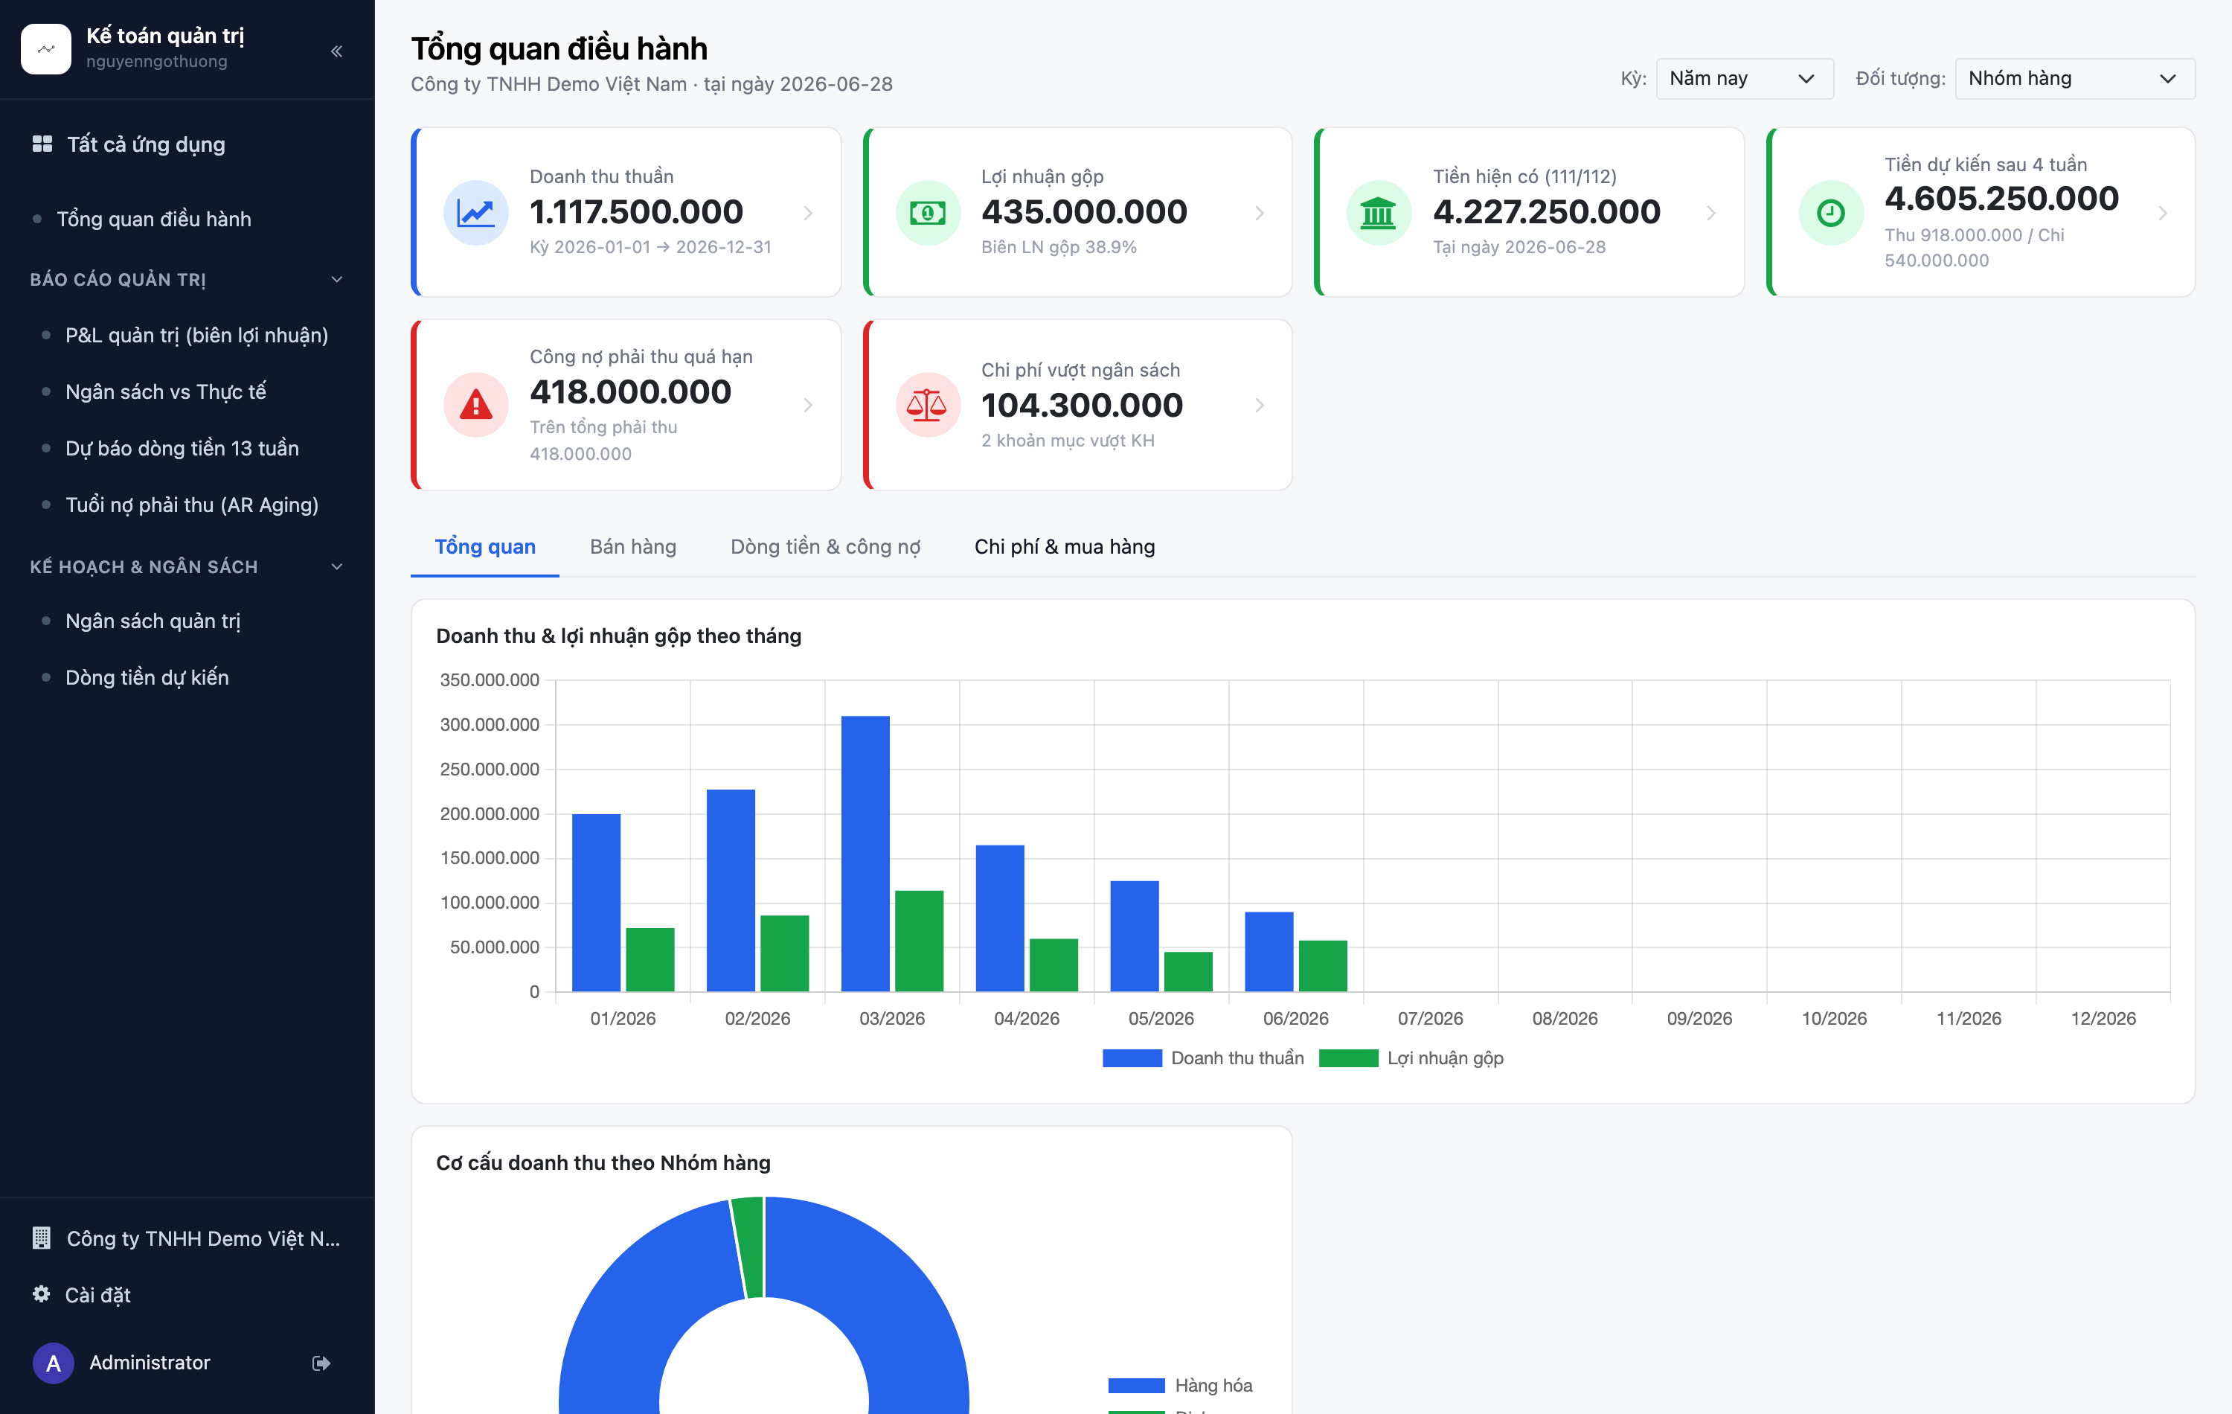2232x1414 pixels.
Task: Click heading Cơ cấu doanh thu theo Nhóm hàng
Action: pos(603,1162)
